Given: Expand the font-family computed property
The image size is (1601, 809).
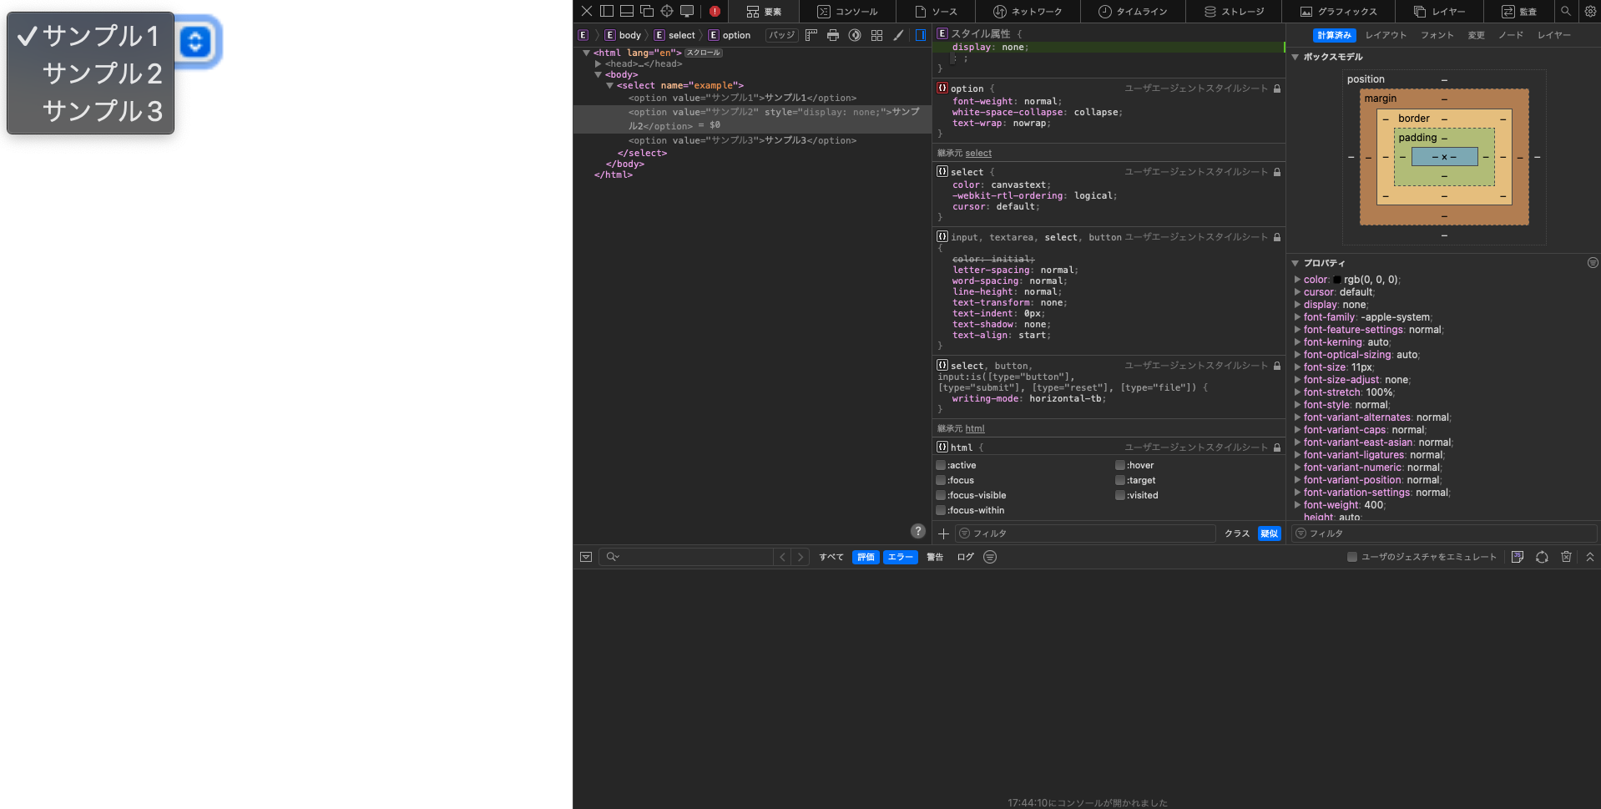Looking at the screenshot, I should 1297,317.
